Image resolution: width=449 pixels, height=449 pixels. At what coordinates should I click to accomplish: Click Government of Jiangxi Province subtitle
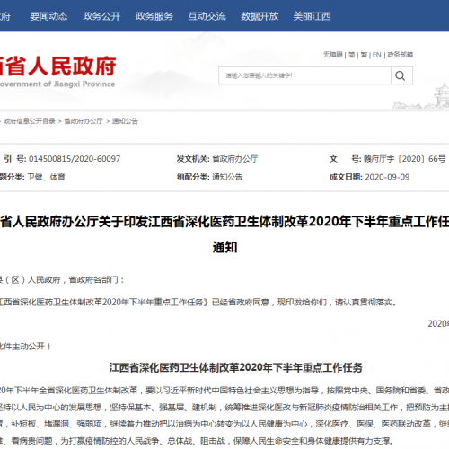click(x=57, y=84)
